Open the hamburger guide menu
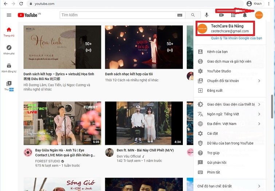The image size is (275, 191). tap(9, 15)
